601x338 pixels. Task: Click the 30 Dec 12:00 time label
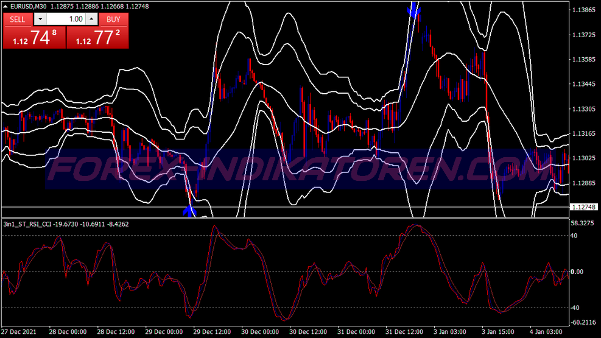(308, 331)
